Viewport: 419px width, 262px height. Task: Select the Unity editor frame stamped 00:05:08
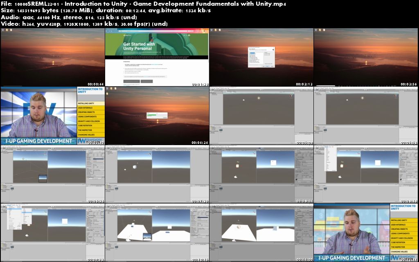coord(261,116)
